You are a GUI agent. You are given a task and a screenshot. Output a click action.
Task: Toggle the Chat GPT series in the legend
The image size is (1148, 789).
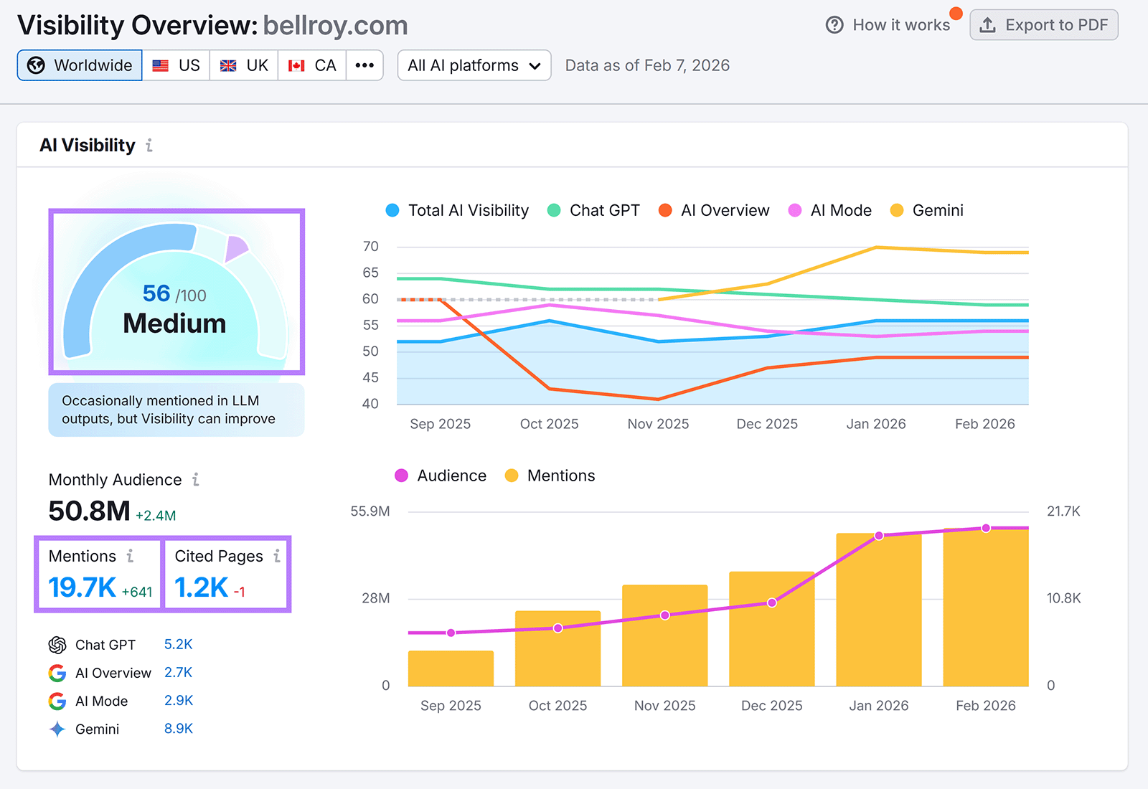pos(593,210)
